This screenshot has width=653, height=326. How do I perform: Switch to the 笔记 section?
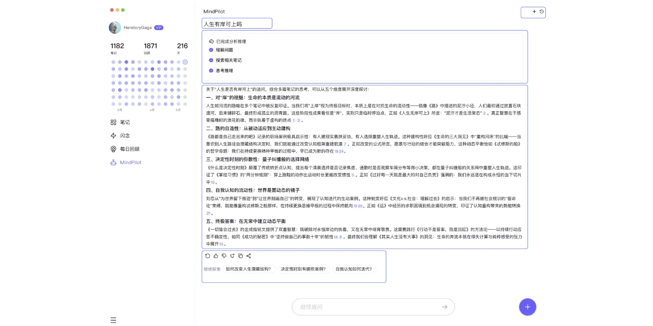(x=124, y=122)
